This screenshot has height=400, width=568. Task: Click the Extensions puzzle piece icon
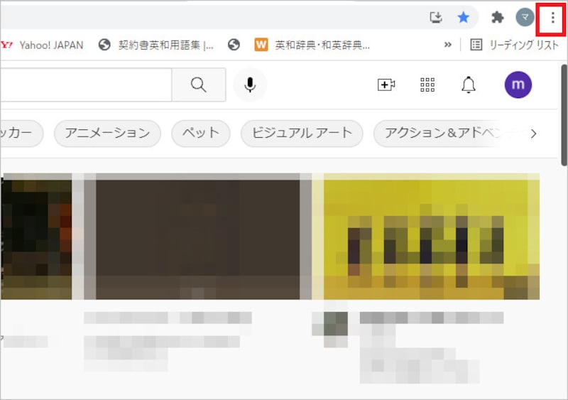click(498, 18)
